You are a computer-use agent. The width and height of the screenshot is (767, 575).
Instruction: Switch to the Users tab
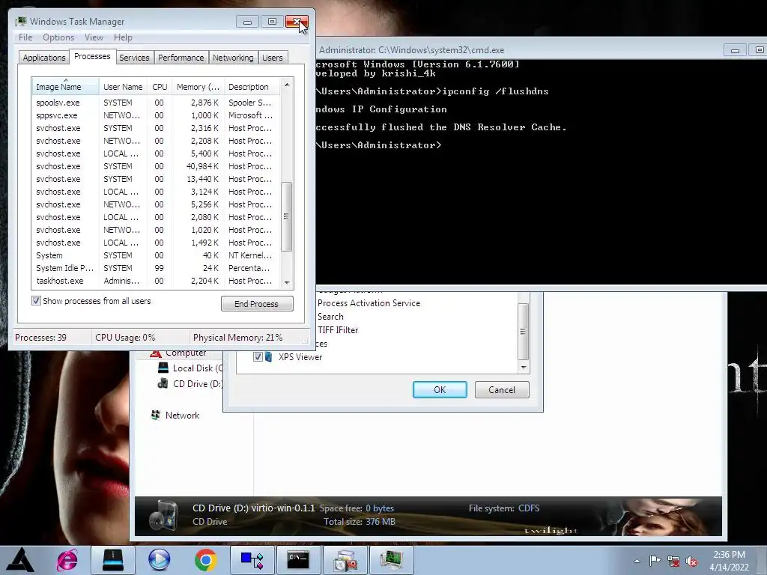click(x=273, y=58)
